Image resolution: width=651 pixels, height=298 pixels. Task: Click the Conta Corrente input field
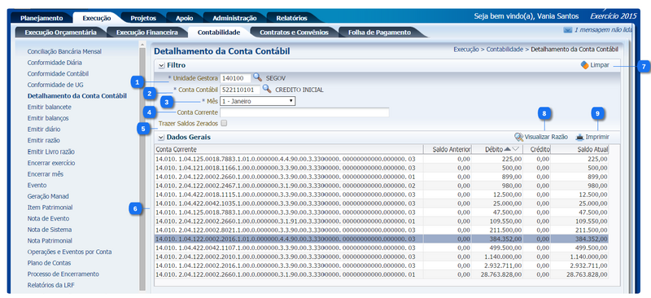(x=304, y=112)
